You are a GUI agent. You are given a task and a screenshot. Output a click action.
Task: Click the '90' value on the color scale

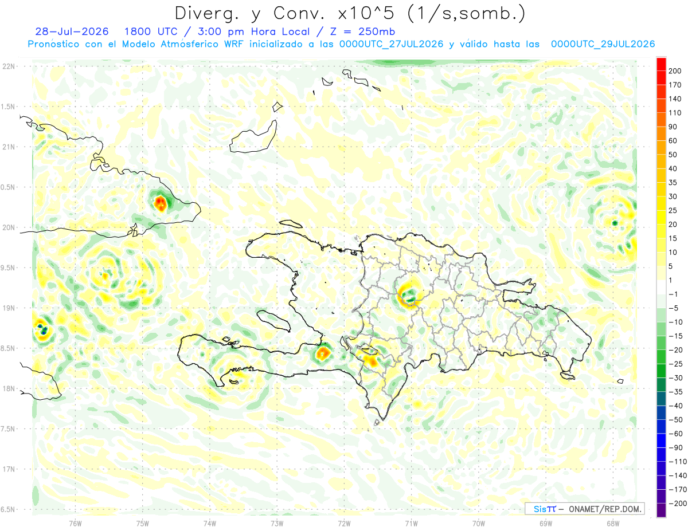coord(673,127)
